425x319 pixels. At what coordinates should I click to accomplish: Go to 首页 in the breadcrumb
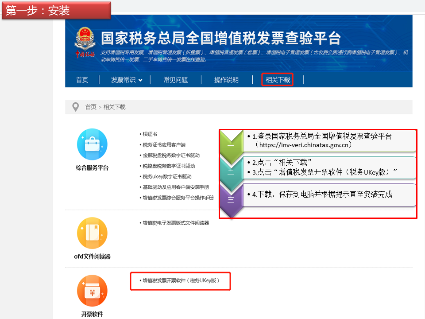point(91,107)
